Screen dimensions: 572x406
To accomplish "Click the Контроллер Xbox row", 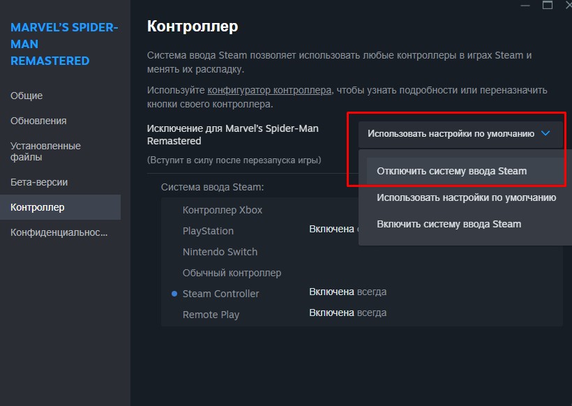I will click(222, 210).
